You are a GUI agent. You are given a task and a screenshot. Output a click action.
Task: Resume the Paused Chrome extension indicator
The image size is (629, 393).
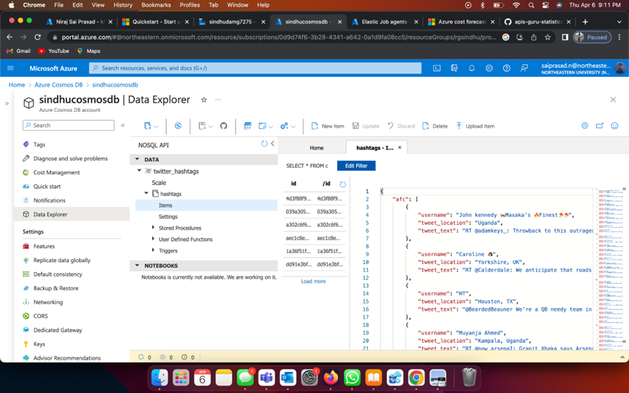592,37
